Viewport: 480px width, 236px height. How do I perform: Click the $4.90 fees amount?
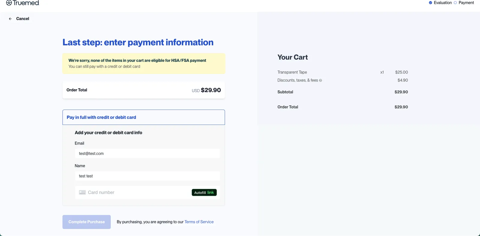click(403, 80)
